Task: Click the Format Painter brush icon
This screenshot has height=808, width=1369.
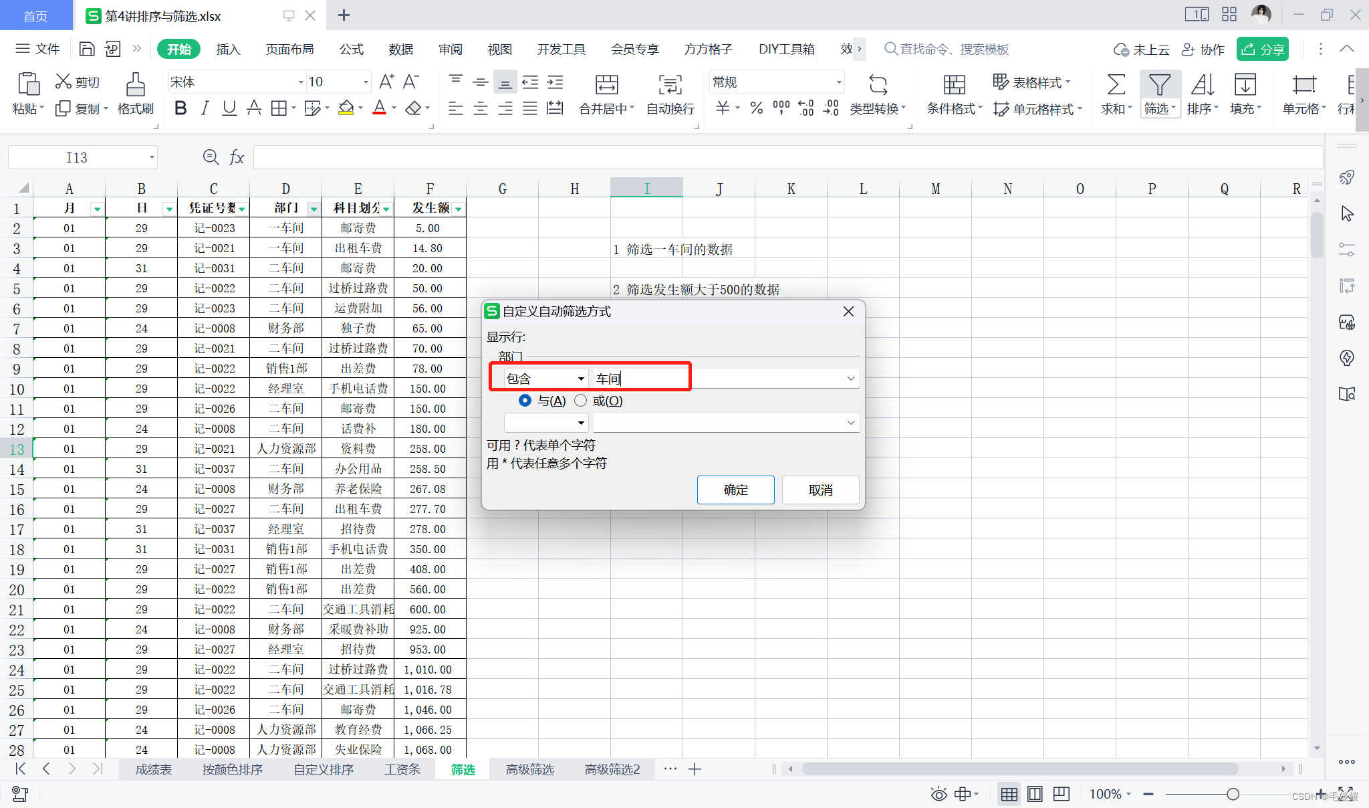Action: tap(135, 85)
